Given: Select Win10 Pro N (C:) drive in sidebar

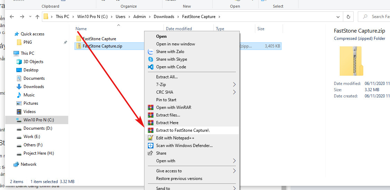Looking at the screenshot, I should click(37, 120).
